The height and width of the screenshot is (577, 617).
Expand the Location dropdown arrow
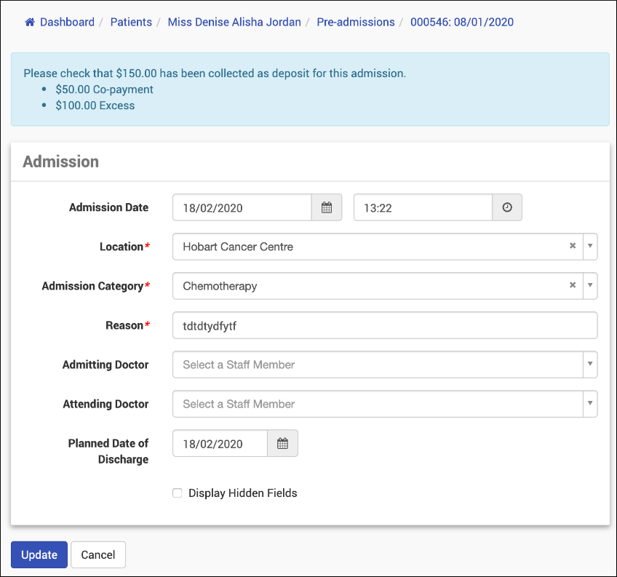tap(590, 246)
